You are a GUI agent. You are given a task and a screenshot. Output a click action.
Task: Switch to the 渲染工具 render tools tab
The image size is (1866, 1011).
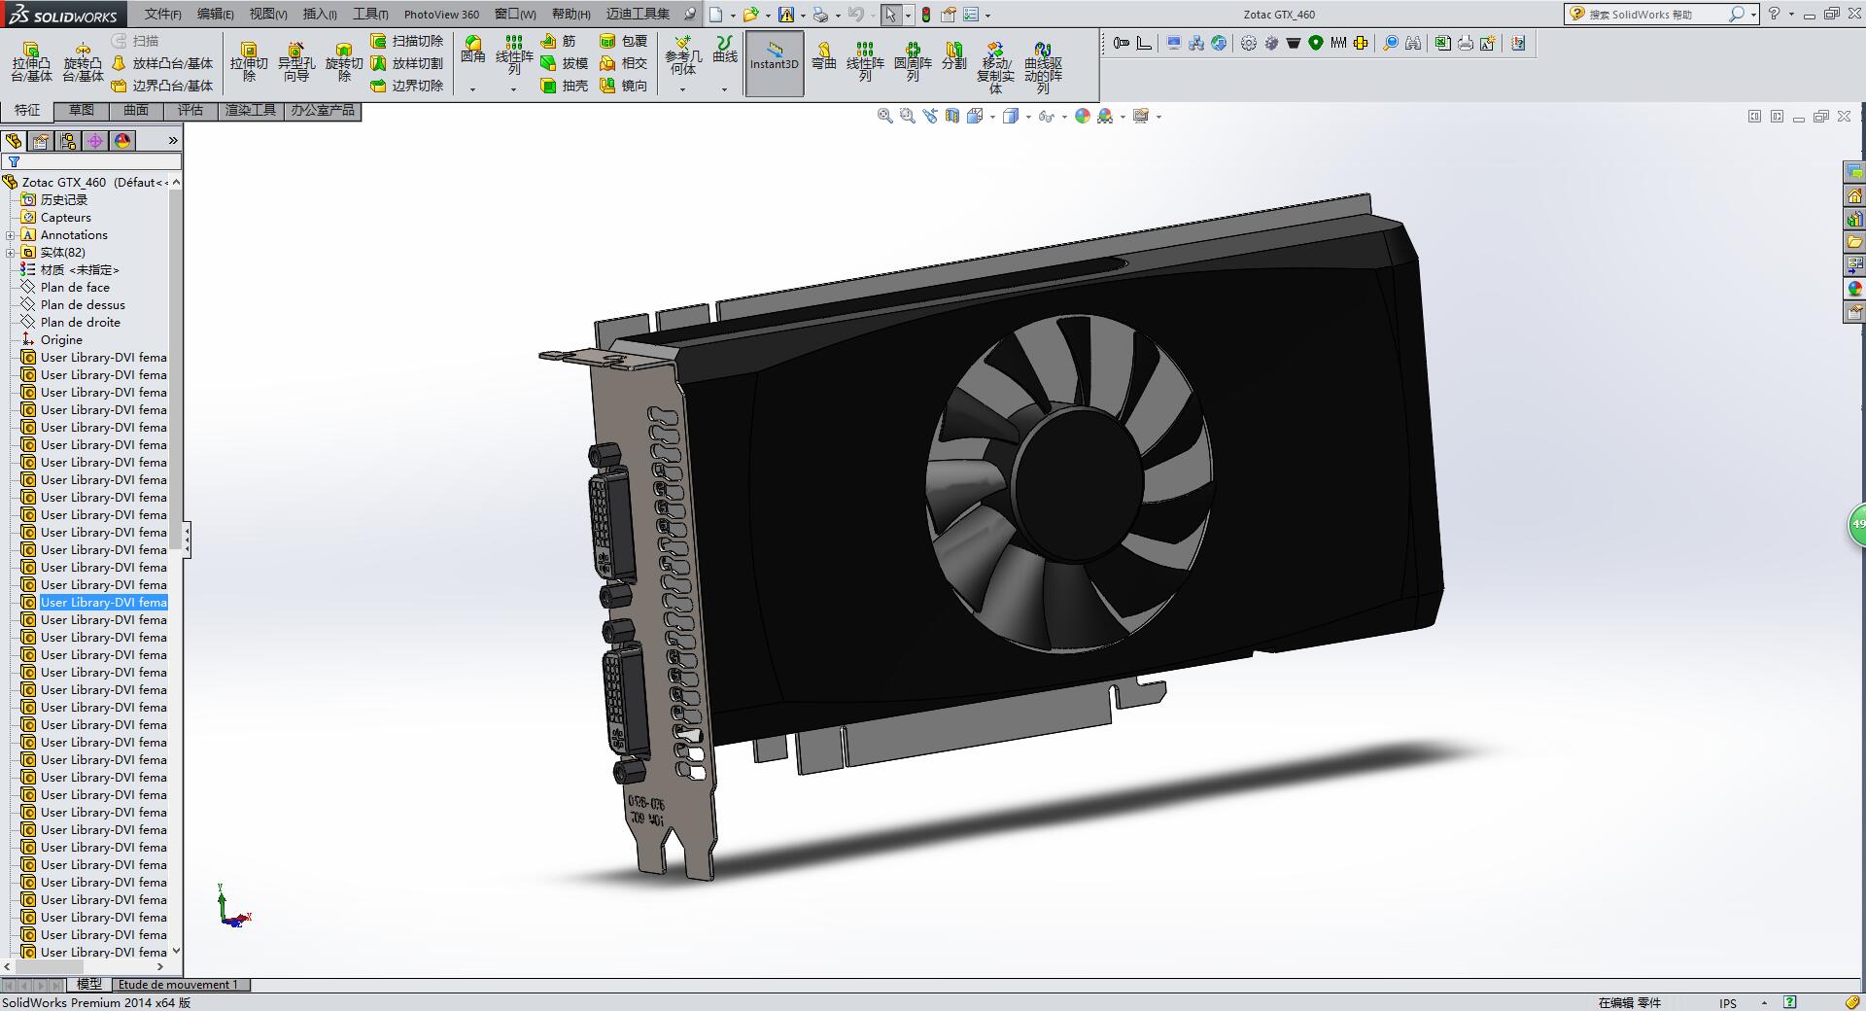point(251,111)
